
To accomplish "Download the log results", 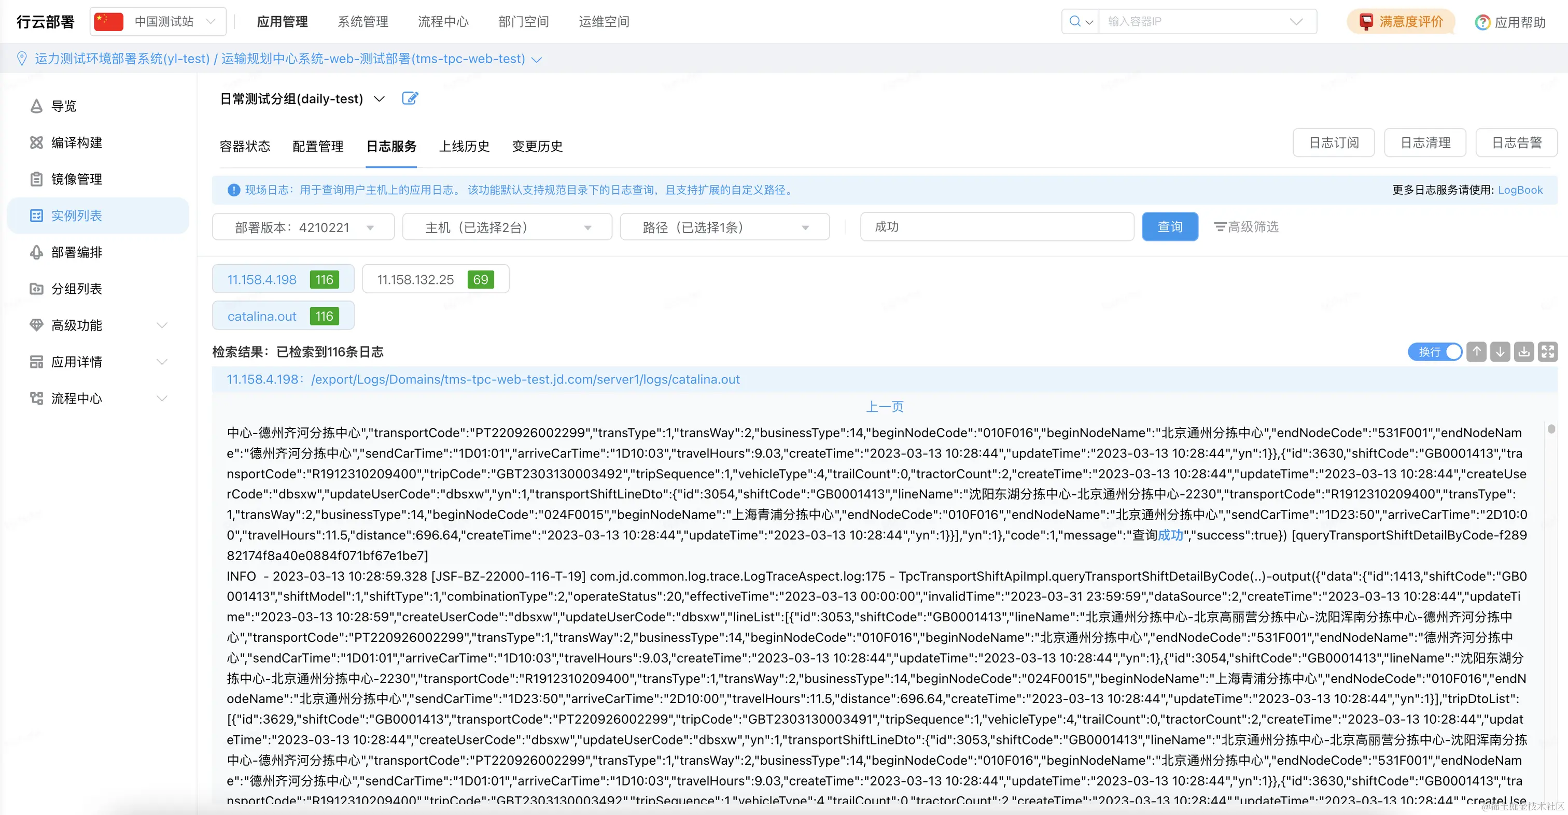I will coord(1523,352).
